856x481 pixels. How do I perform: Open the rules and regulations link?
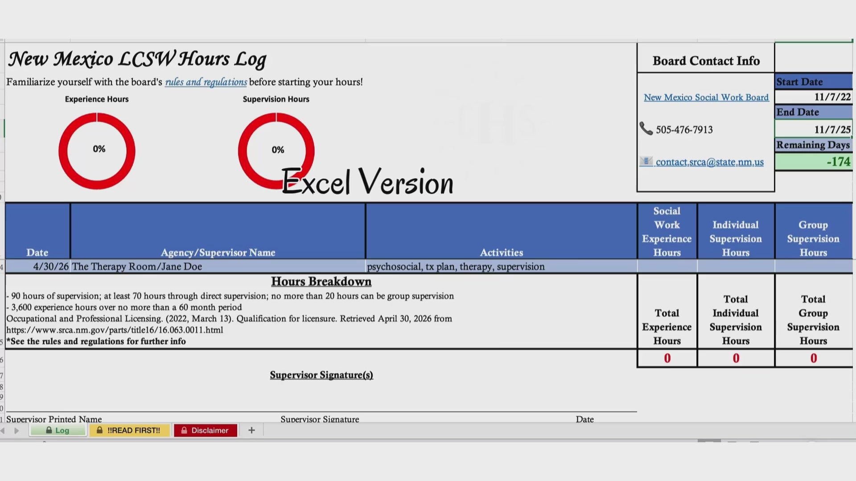pyautogui.click(x=206, y=82)
